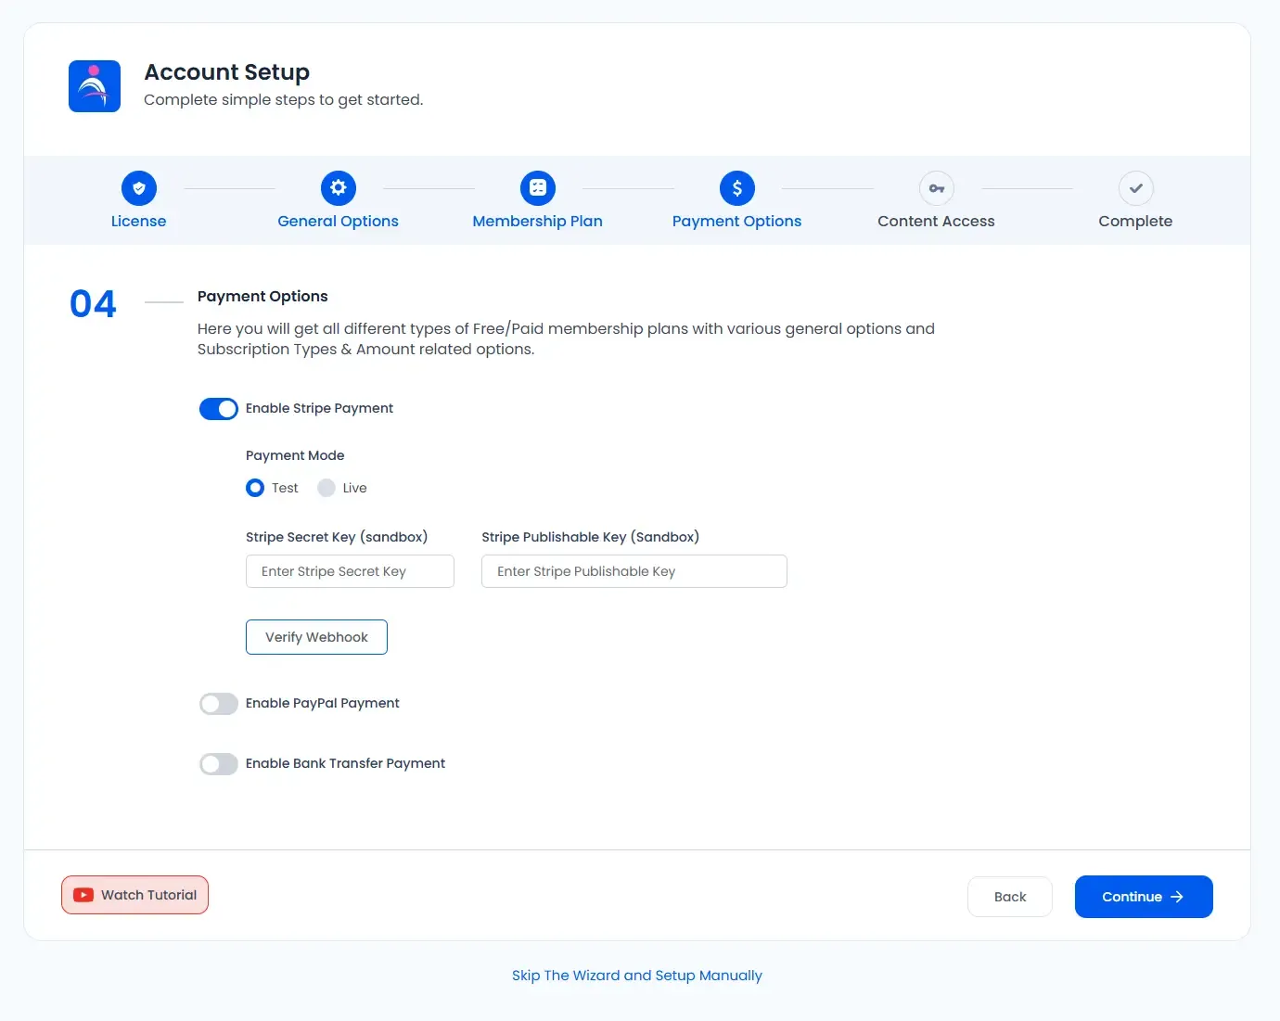Click the Content Access key icon
The width and height of the screenshot is (1280, 1021).
(936, 187)
